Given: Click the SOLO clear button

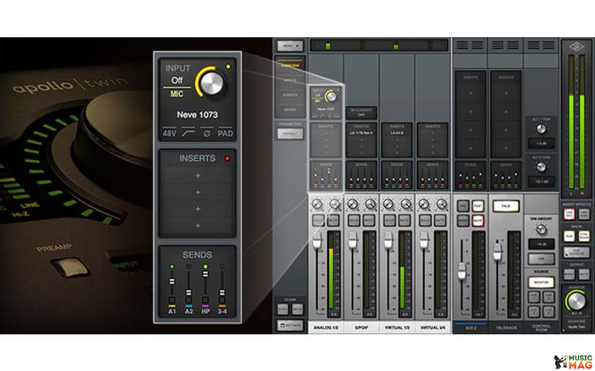Looking at the screenshot, I should point(297,309).
